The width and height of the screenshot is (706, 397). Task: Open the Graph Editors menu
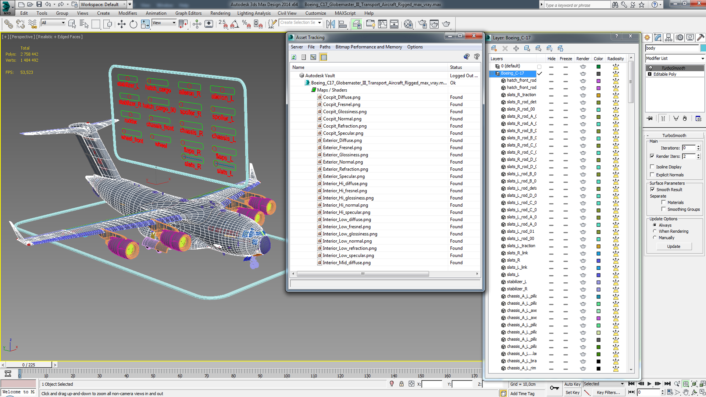188,13
